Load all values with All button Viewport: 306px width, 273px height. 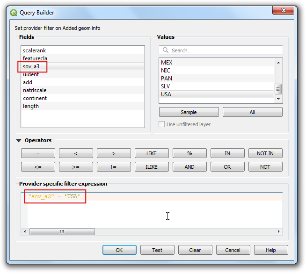(x=252, y=112)
